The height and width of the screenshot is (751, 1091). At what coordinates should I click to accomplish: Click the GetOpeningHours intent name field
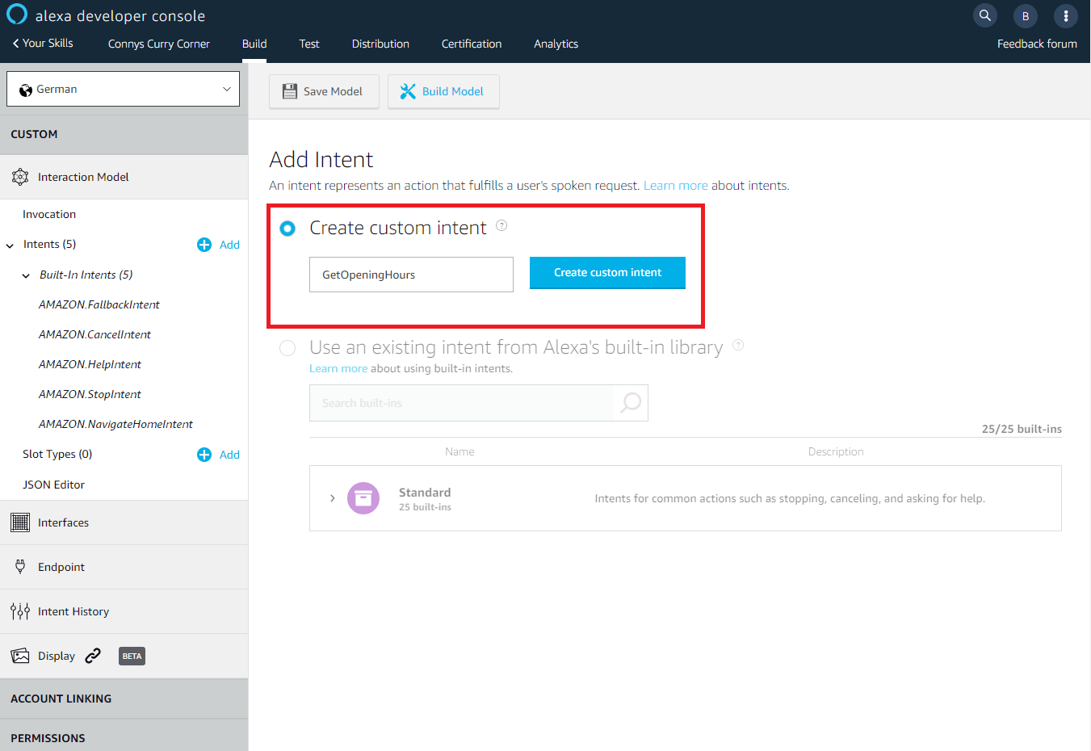(411, 275)
